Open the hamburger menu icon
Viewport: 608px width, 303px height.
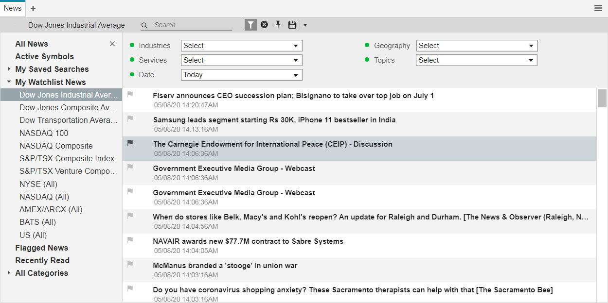pyautogui.click(x=598, y=8)
